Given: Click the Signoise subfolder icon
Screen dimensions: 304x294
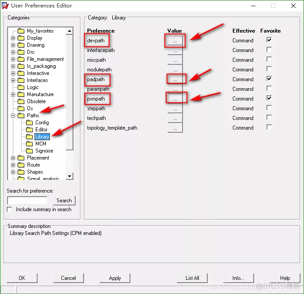Looking at the screenshot, I should pos(29,151).
